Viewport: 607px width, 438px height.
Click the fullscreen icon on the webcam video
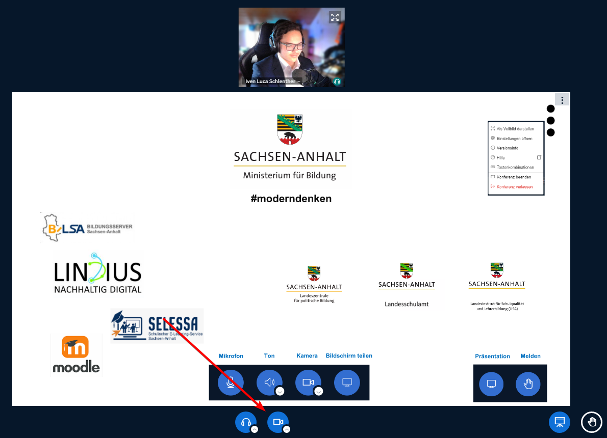point(335,17)
